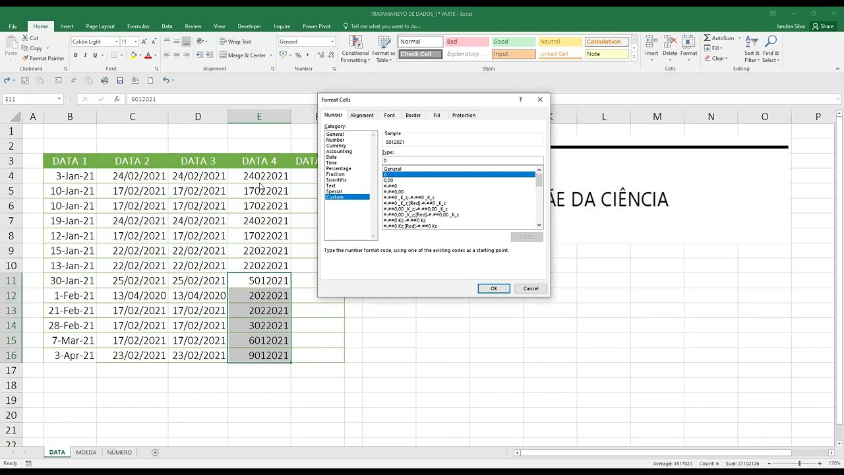Viewport: 844px width, 475px height.
Task: Click the New Sheet plus icon
Action: coord(155,453)
